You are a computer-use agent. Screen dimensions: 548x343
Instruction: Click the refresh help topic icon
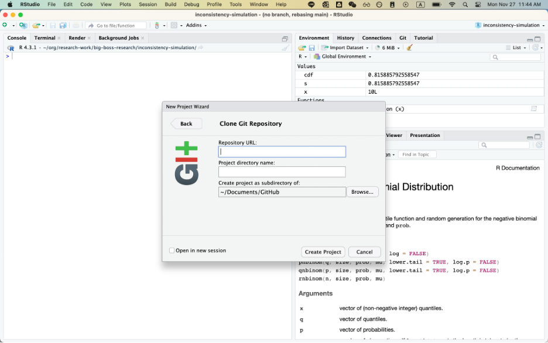[539, 145]
